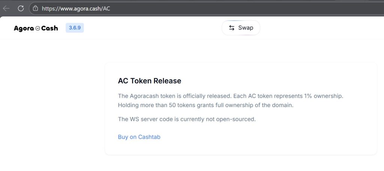Click the Swap label text

pos(246,28)
